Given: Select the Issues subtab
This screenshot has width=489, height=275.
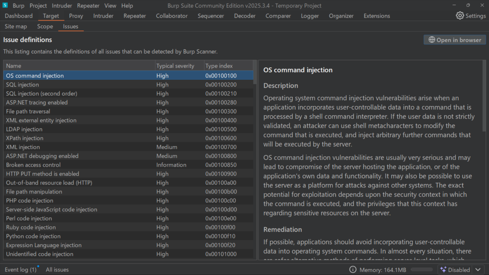Looking at the screenshot, I should [x=70, y=26].
